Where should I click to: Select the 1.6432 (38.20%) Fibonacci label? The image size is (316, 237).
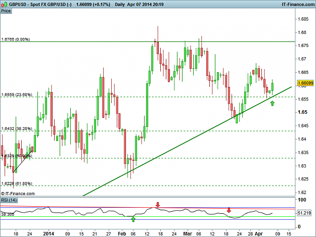(17, 129)
